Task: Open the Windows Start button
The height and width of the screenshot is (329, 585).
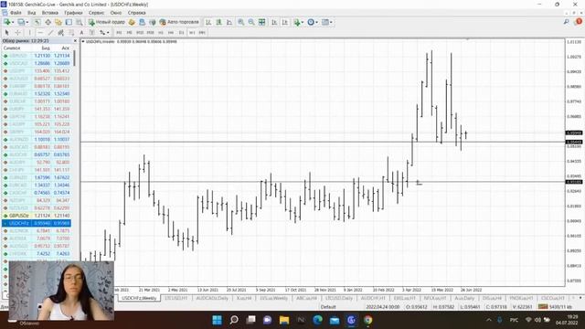Action: [x=217, y=320]
